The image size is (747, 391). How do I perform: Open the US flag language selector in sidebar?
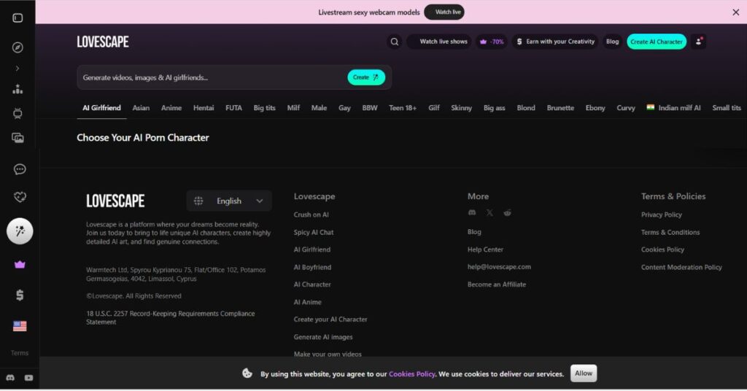click(20, 326)
